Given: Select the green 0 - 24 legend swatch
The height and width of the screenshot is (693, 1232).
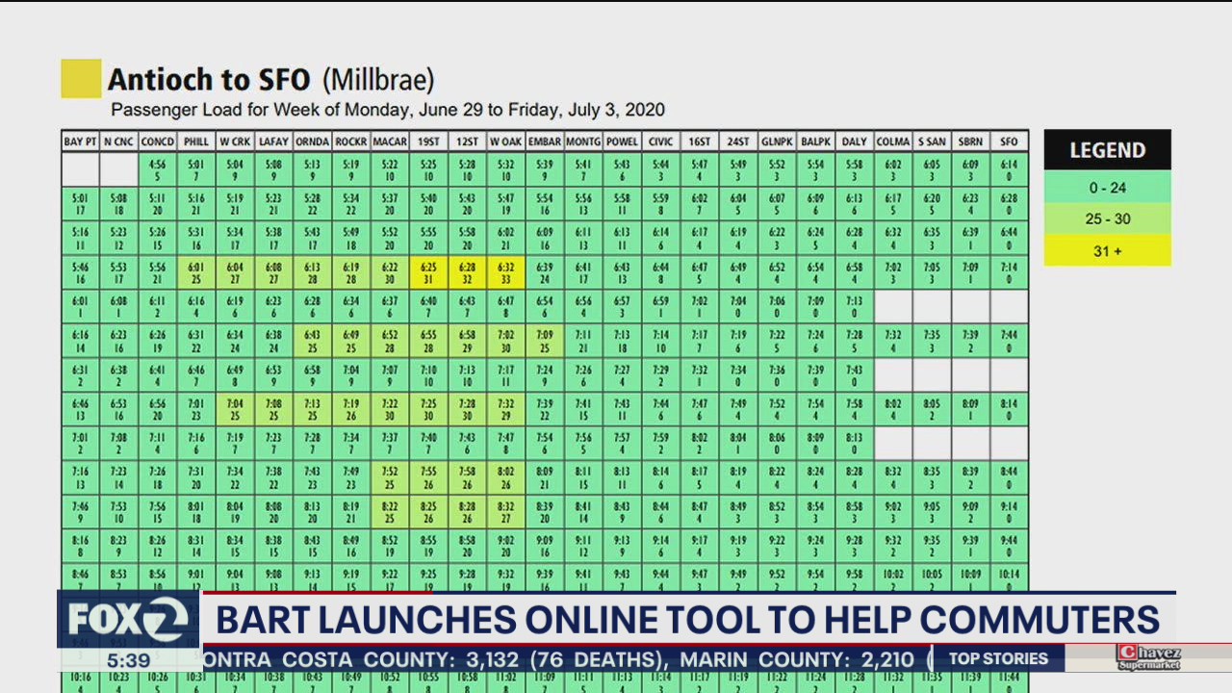Looking at the screenshot, I should pos(1107,188).
